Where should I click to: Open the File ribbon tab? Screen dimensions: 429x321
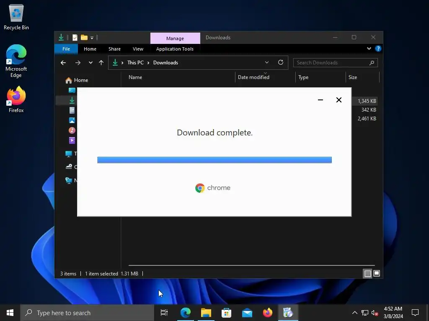tap(66, 49)
